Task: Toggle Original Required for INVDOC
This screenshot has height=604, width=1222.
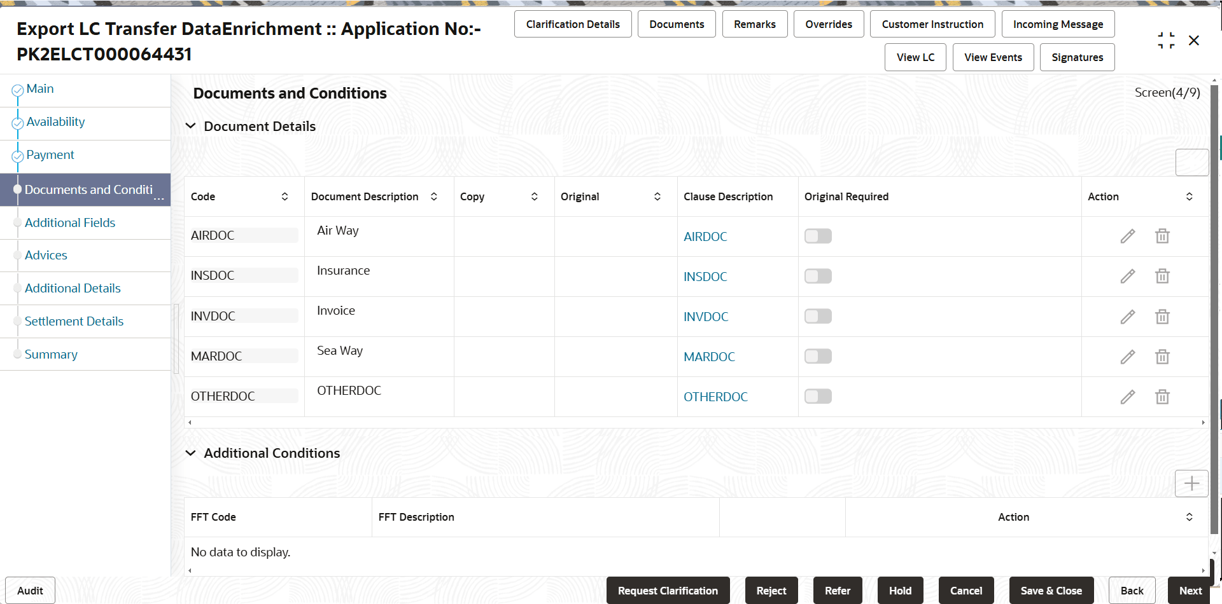Action: pyautogui.click(x=817, y=316)
